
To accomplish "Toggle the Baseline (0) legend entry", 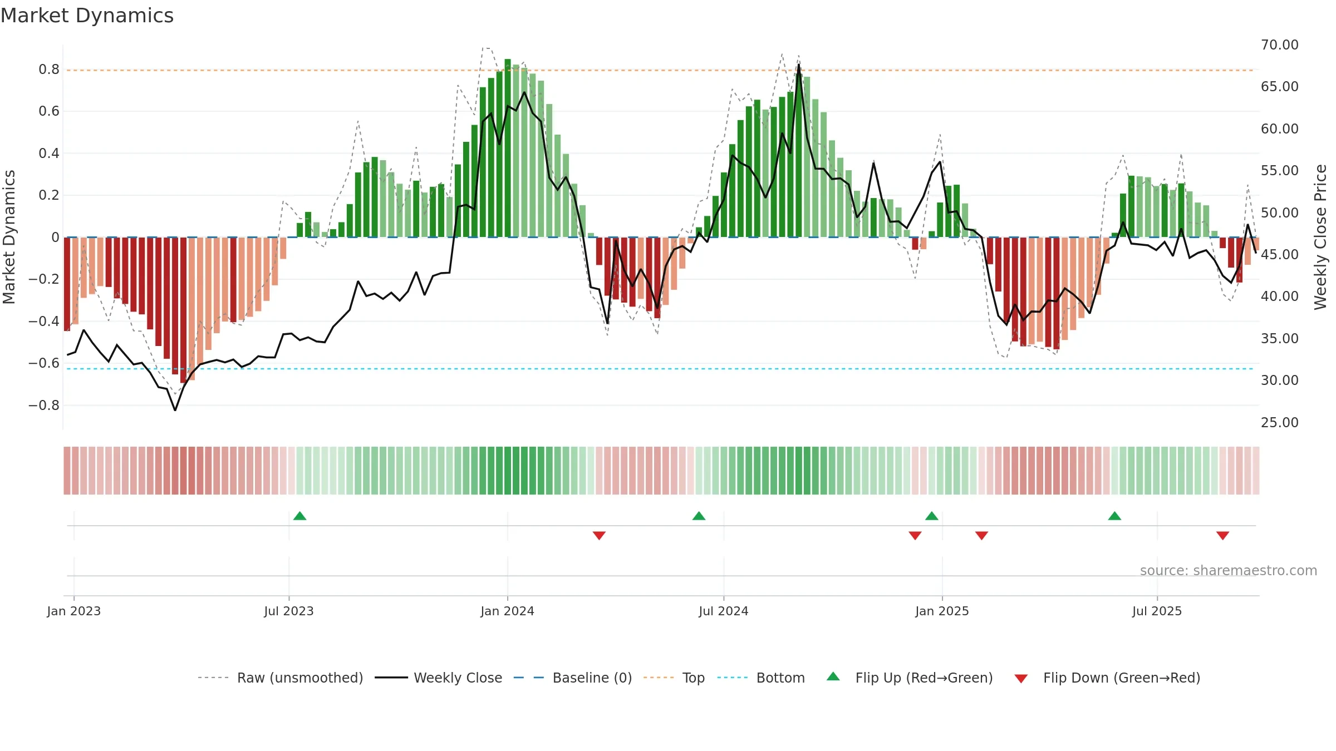I will [573, 678].
